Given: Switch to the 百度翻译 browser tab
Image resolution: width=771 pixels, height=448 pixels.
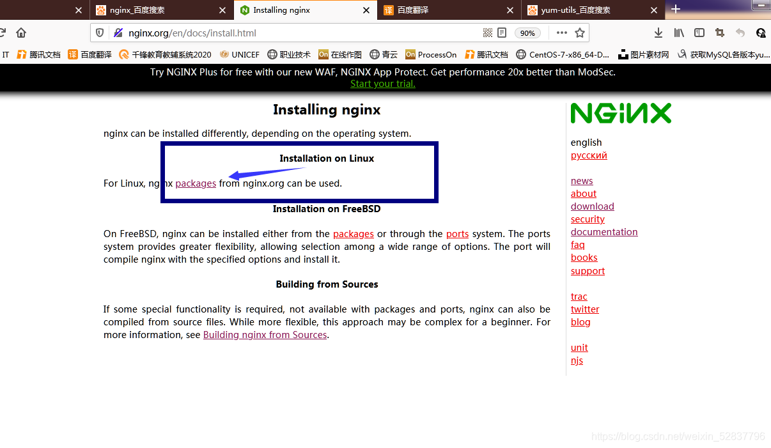Looking at the screenshot, I should pyautogui.click(x=449, y=10).
